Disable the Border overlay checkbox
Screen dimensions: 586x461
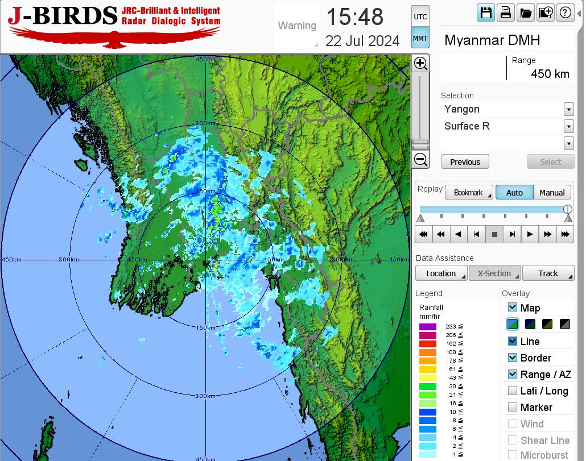[513, 358]
